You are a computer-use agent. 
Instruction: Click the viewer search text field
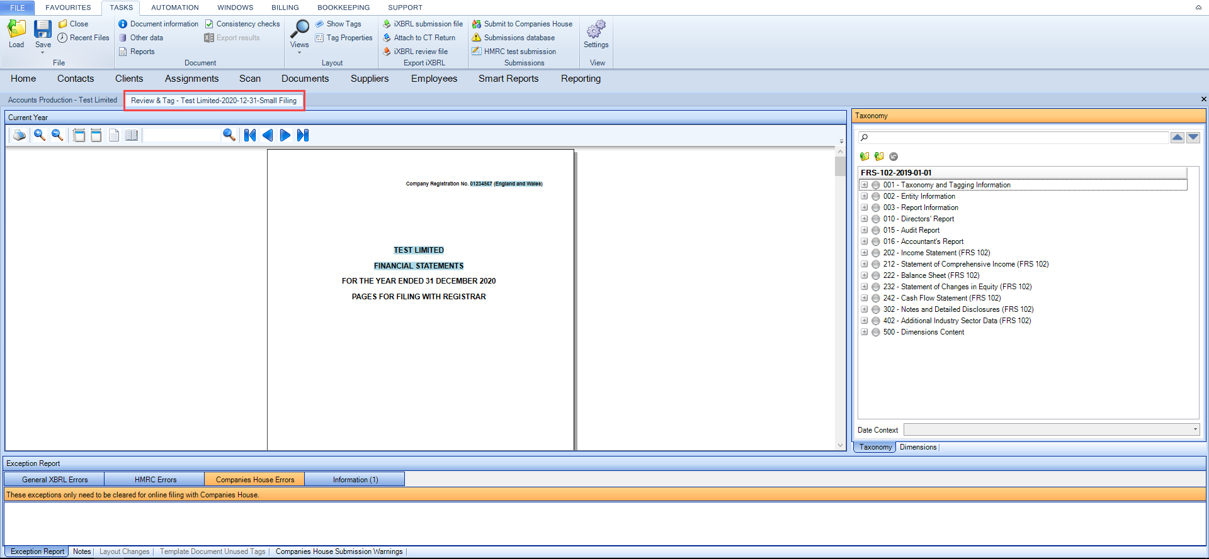tap(182, 135)
